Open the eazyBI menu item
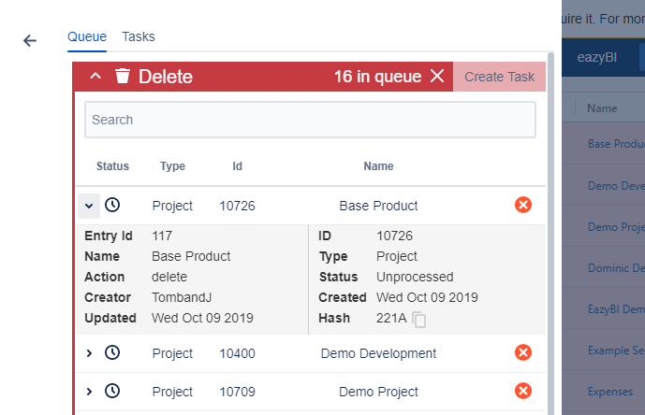 tap(594, 55)
